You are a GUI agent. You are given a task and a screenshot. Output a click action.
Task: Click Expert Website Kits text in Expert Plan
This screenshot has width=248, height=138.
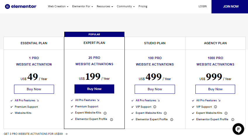(x=88, y=113)
